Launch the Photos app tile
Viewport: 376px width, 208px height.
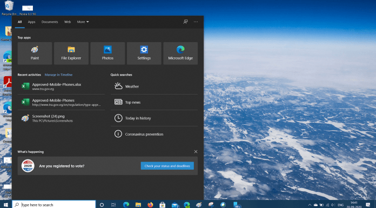coord(108,53)
